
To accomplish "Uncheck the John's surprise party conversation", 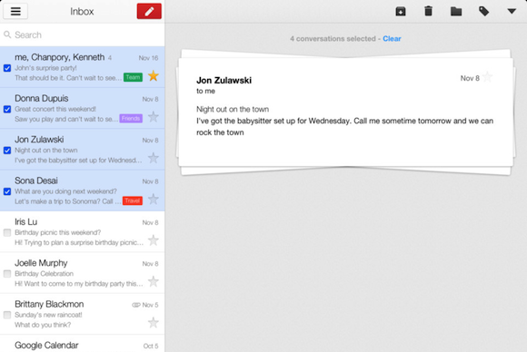I will [x=7, y=68].
